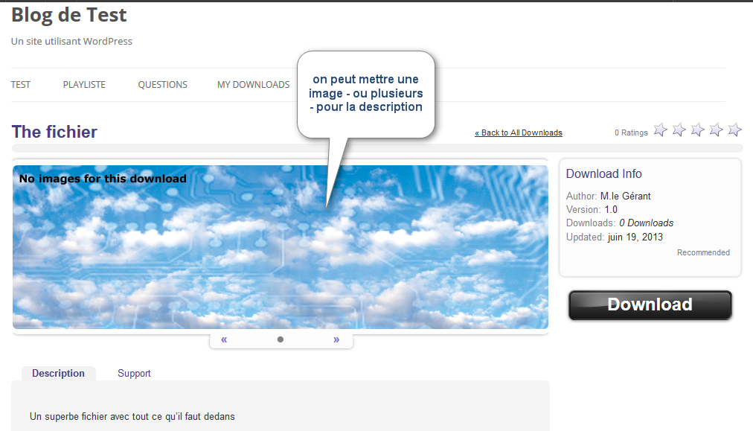This screenshot has width=753, height=431.
Task: Click the 'Un site utilisant WordPress' tagline
Action: coord(71,42)
